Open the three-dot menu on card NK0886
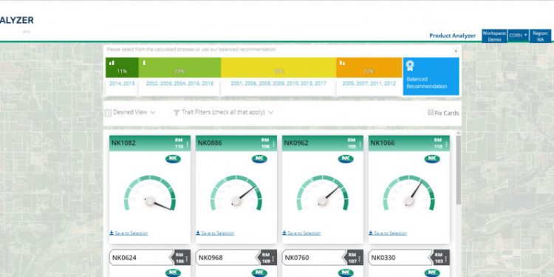 tap(273, 144)
